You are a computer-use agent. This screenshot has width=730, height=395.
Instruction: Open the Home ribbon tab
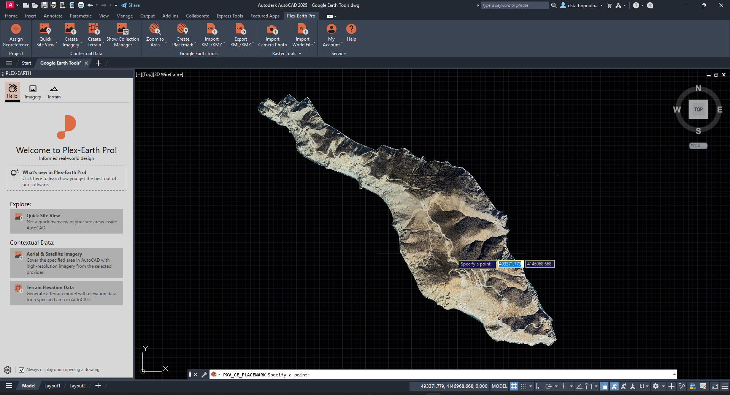(x=11, y=16)
